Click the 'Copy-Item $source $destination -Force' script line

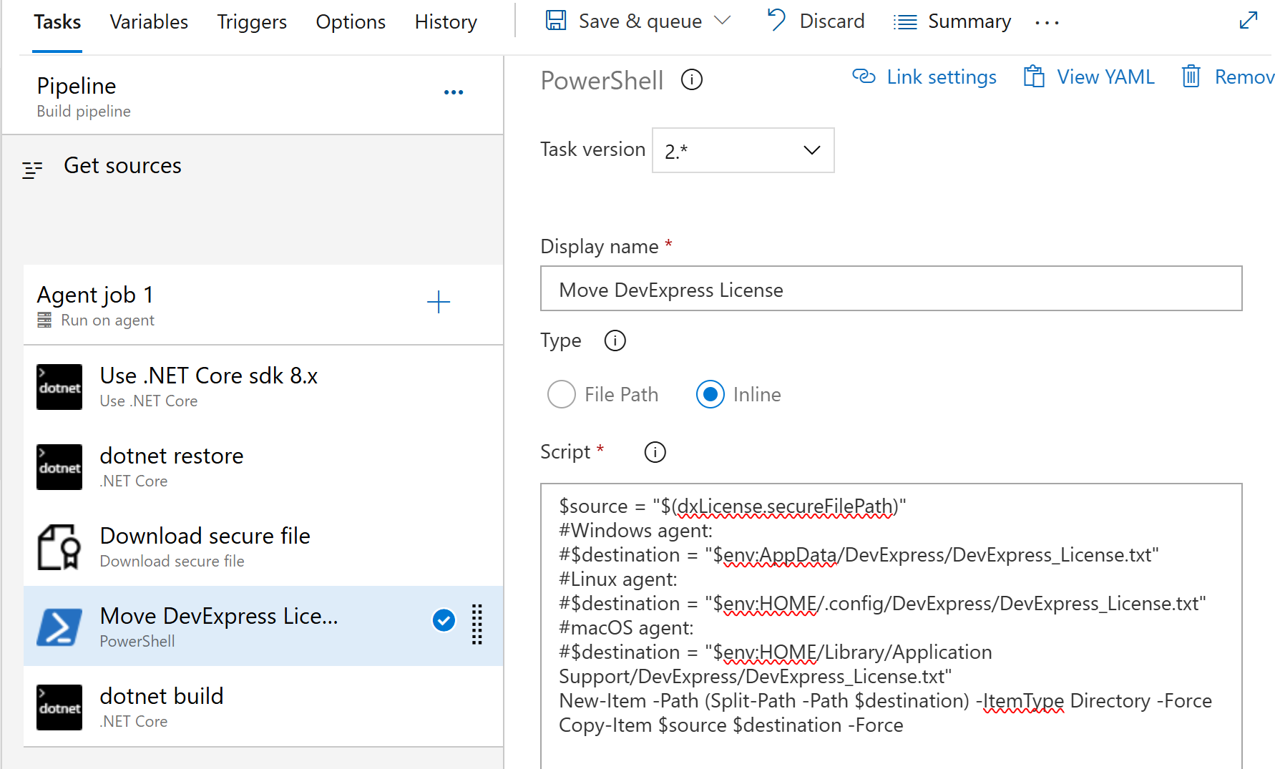tap(731, 725)
